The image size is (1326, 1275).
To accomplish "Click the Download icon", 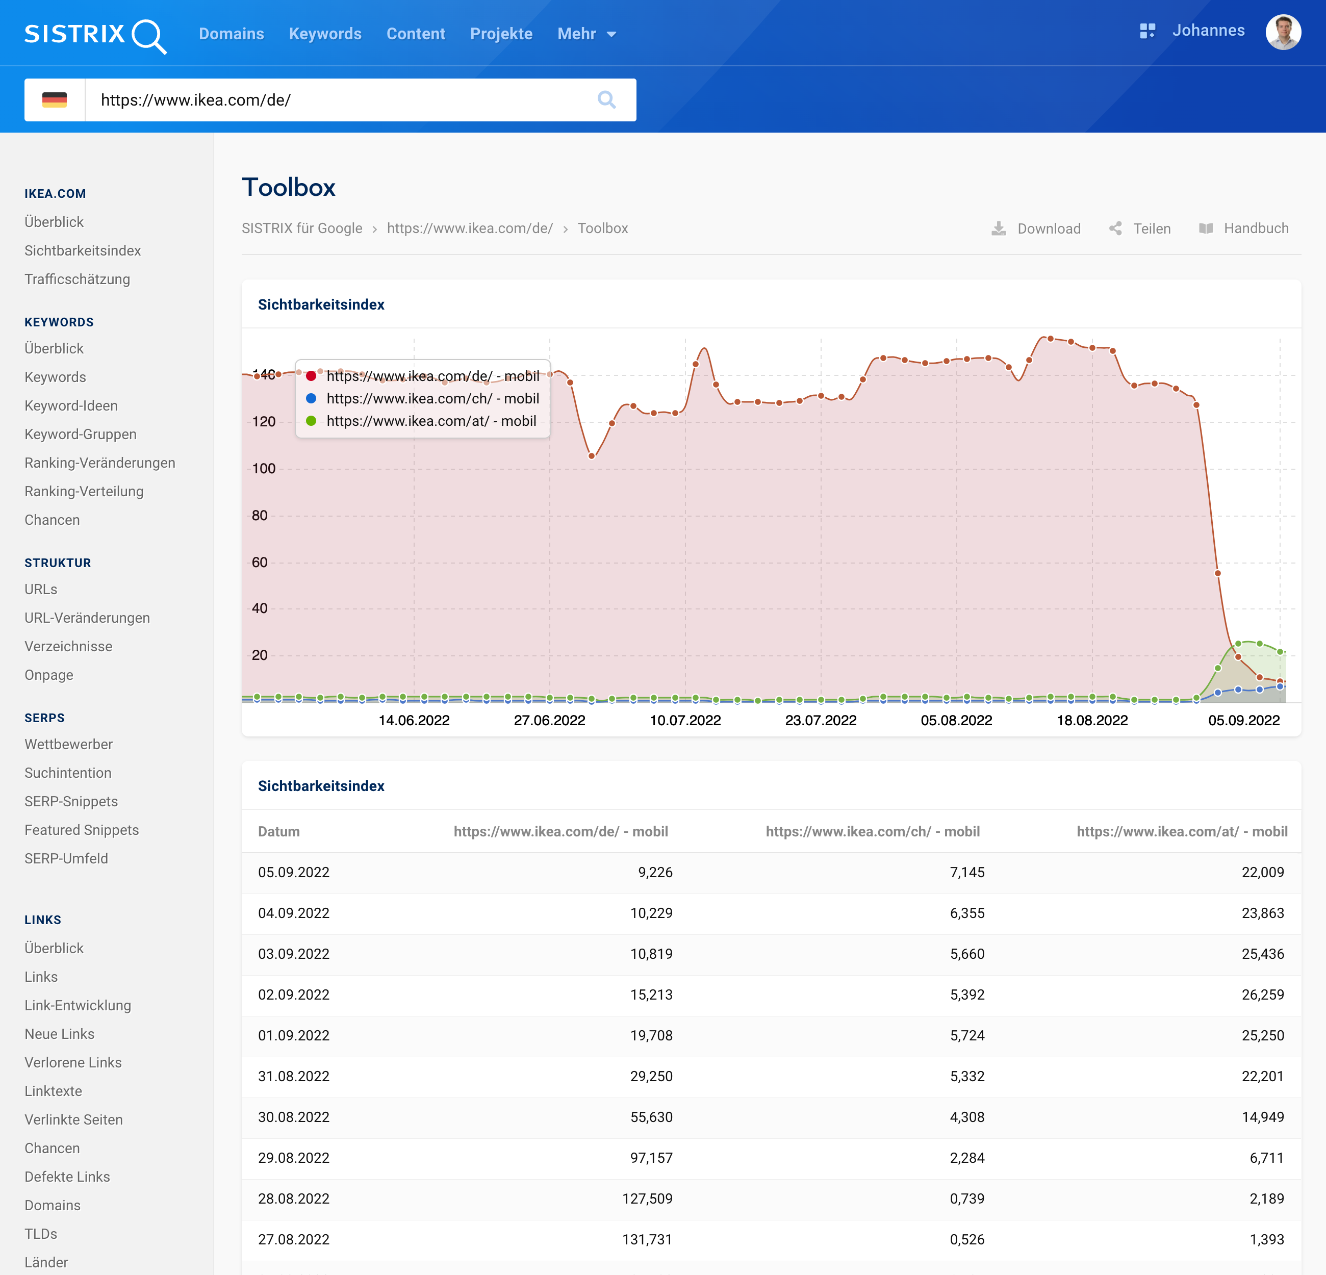I will [999, 228].
